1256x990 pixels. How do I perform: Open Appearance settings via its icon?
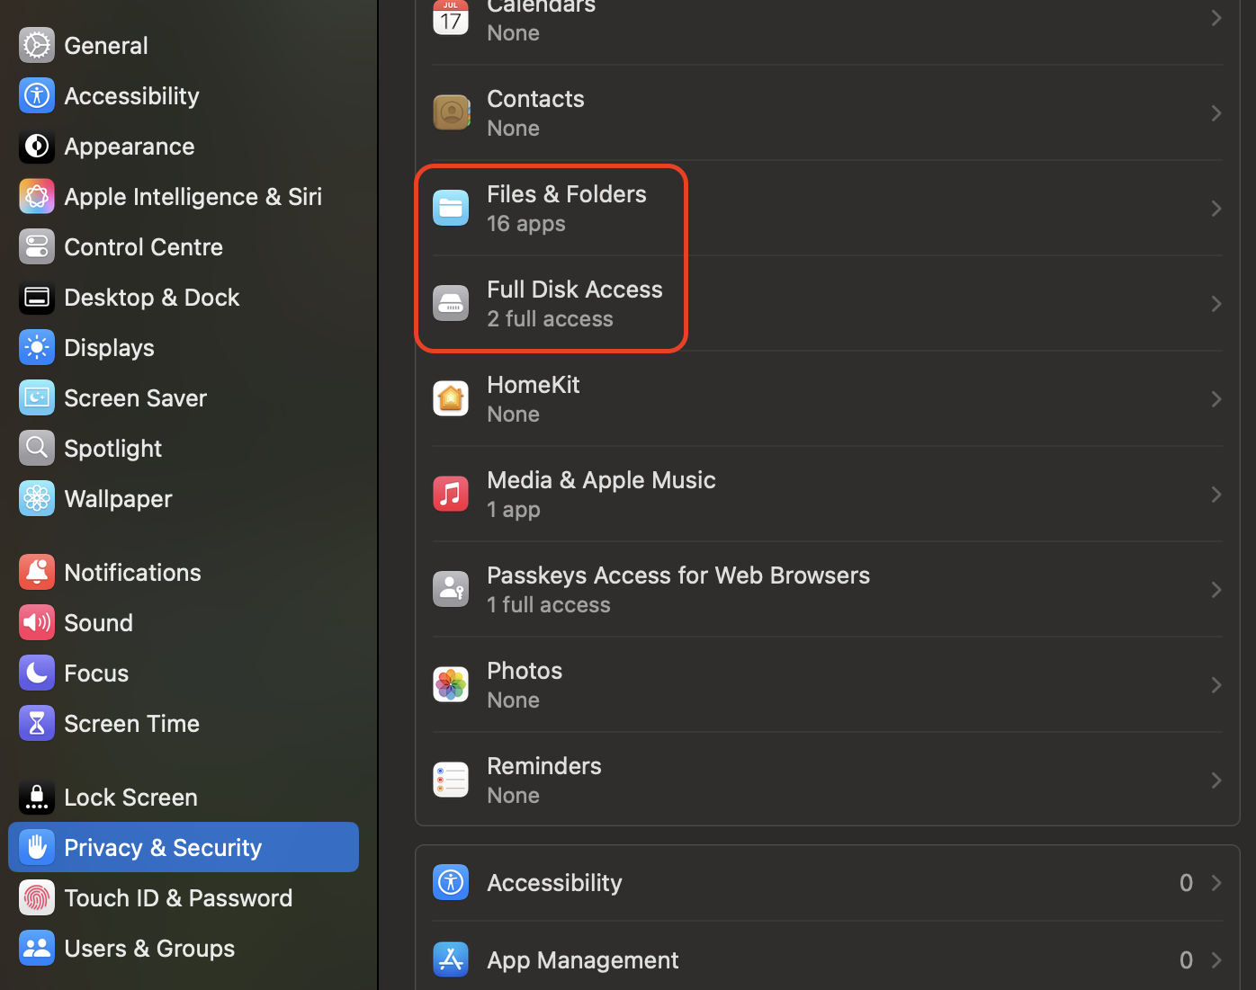[x=36, y=146]
